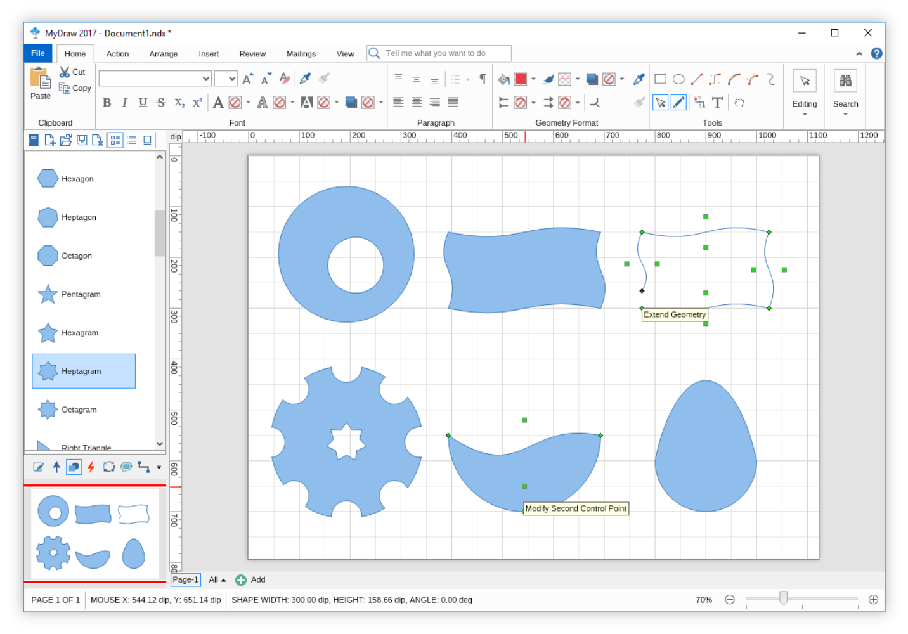Expand the All pages filter dropdown
The image size is (908, 634).
coord(216,579)
